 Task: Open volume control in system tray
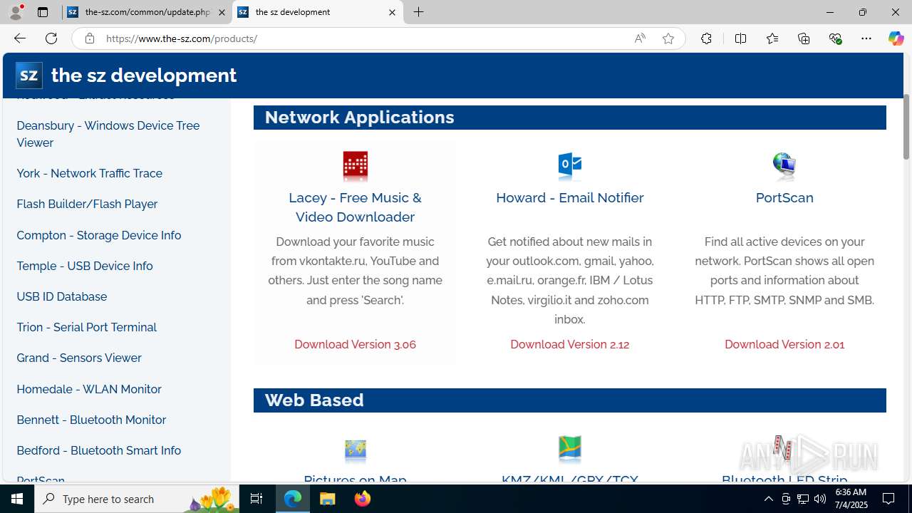click(x=820, y=499)
